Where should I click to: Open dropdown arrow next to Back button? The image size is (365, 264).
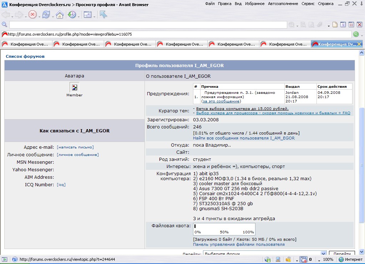click(12, 17)
